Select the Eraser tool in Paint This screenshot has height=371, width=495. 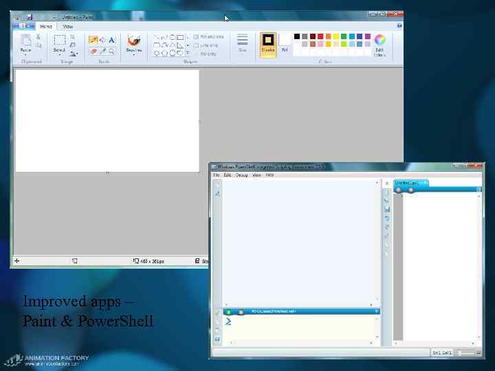pos(93,51)
